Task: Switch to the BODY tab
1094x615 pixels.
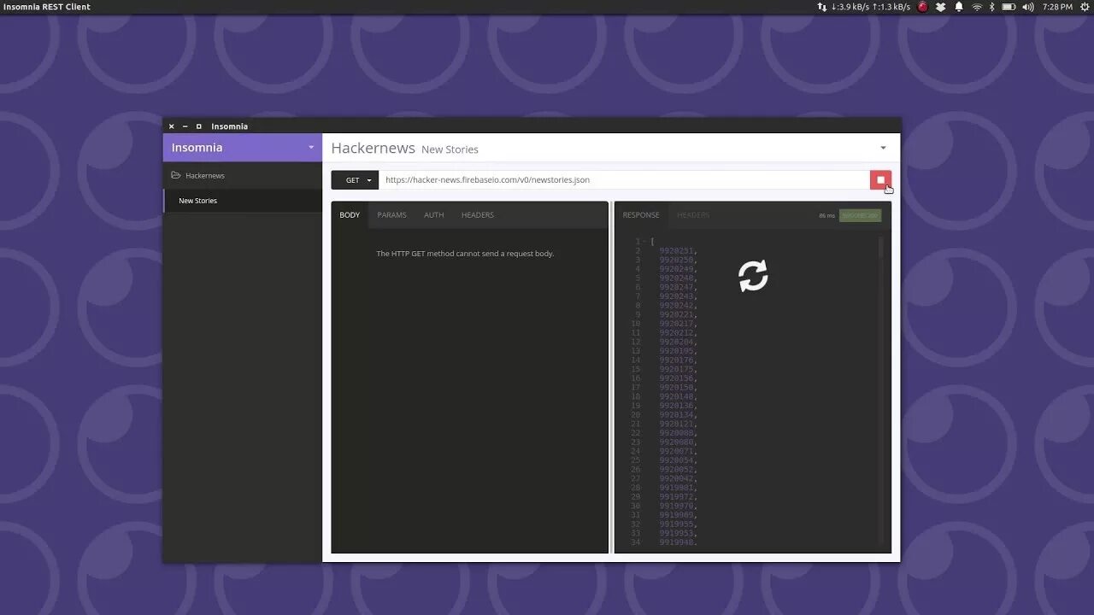Action: coord(350,215)
